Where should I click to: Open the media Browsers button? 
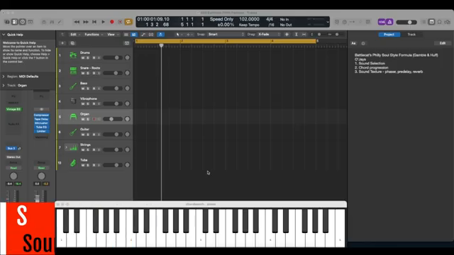[x=448, y=22]
